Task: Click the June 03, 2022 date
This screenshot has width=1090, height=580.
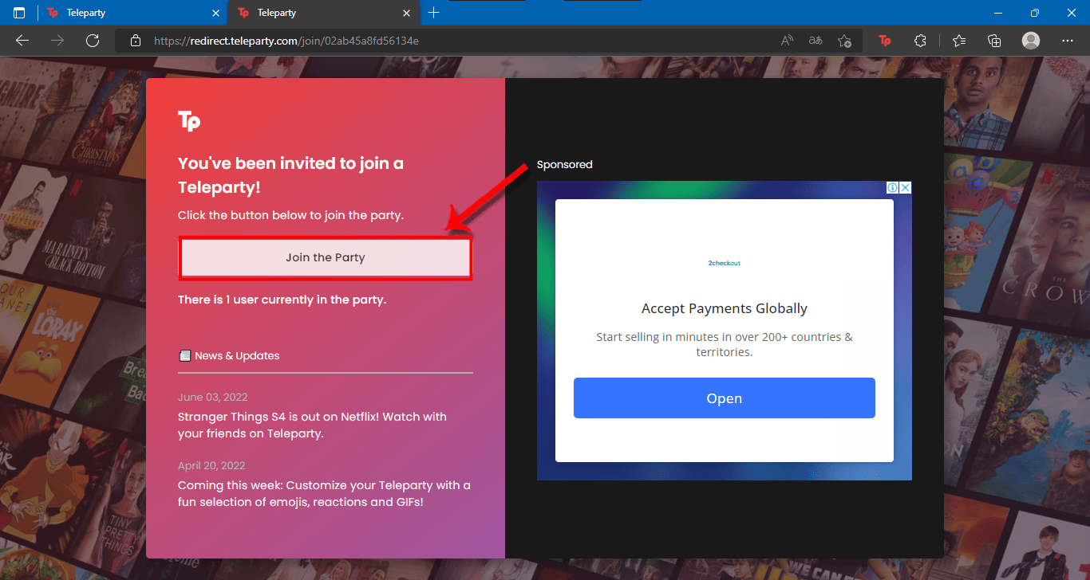Action: pos(212,397)
